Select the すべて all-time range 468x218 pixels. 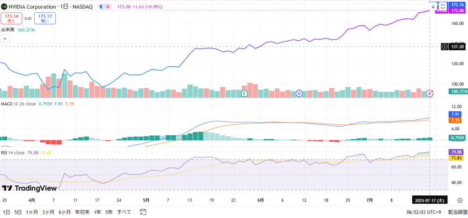124,212
